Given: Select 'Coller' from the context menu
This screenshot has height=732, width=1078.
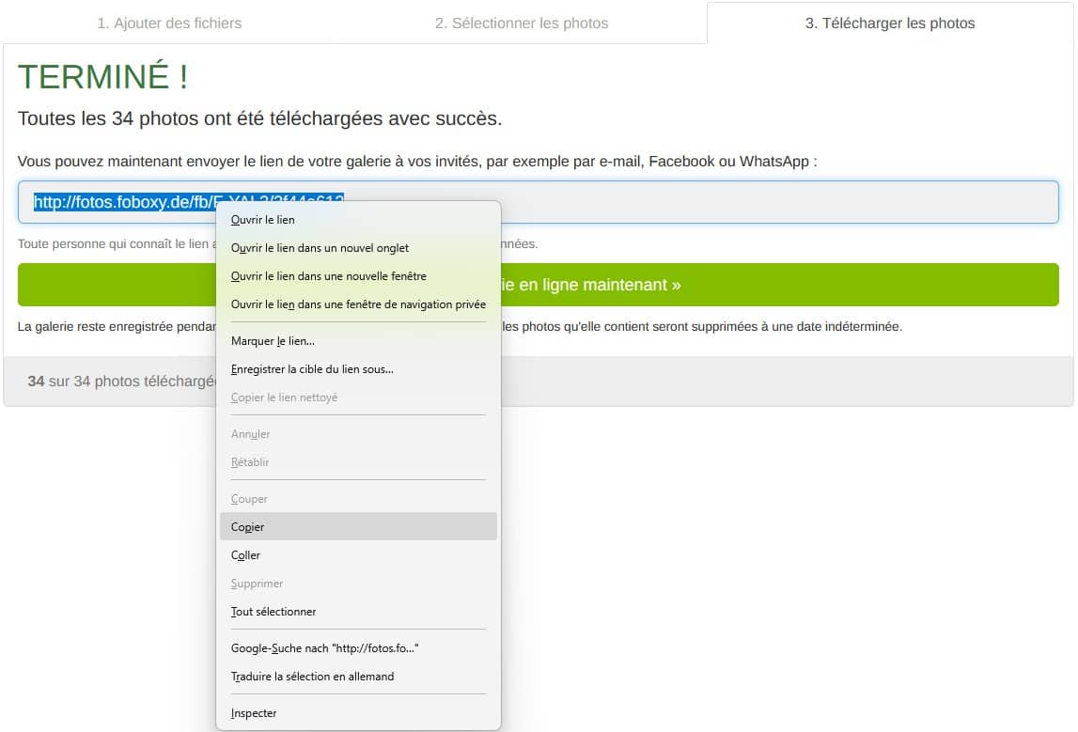Looking at the screenshot, I should (246, 555).
